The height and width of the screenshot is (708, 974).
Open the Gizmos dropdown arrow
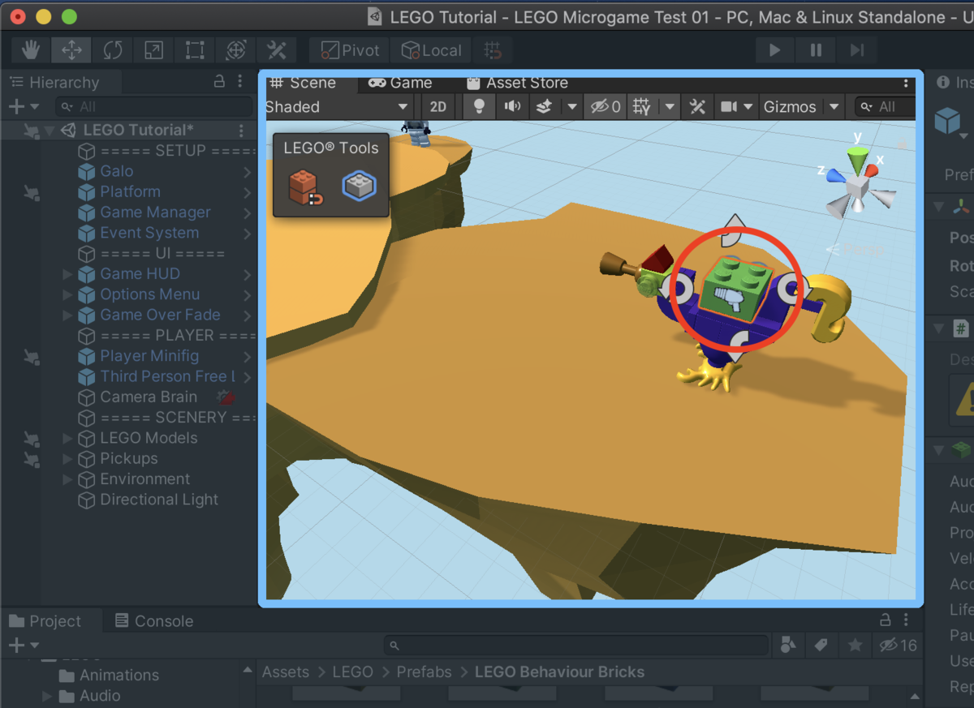coord(834,106)
